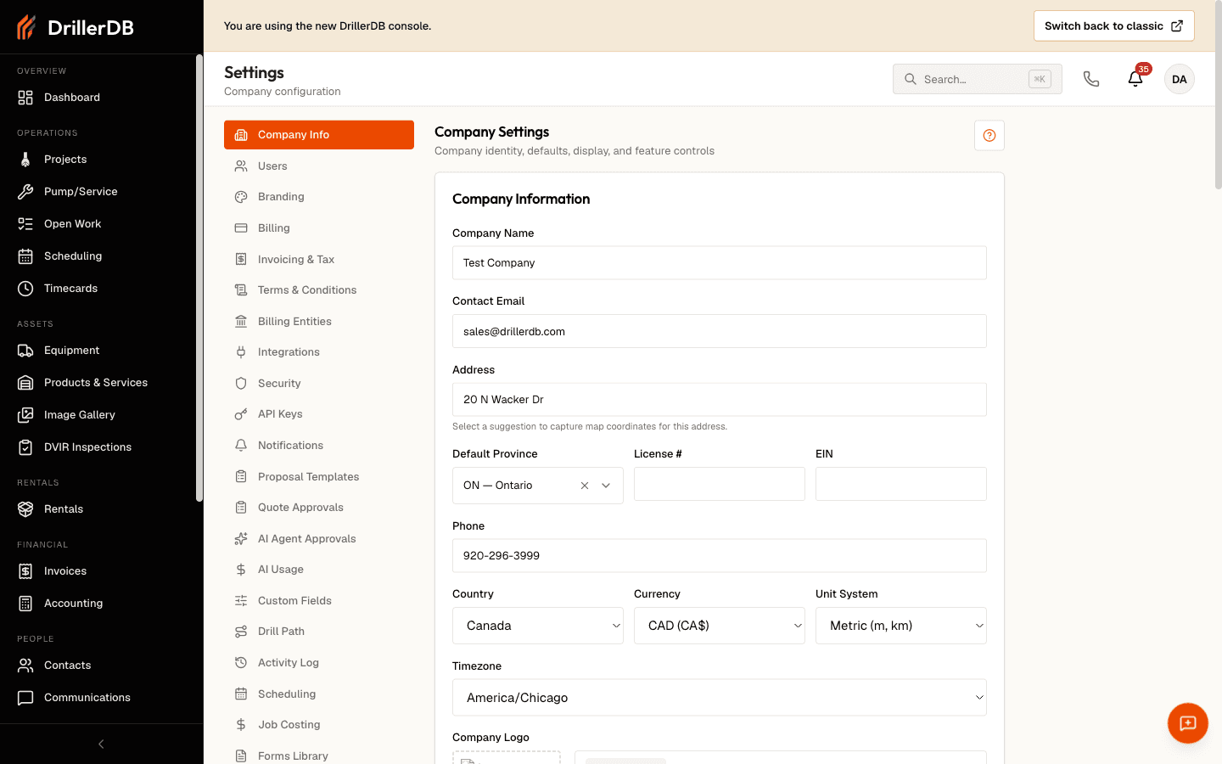Click Switch back to classic button
The image size is (1222, 764).
pyautogui.click(x=1113, y=26)
